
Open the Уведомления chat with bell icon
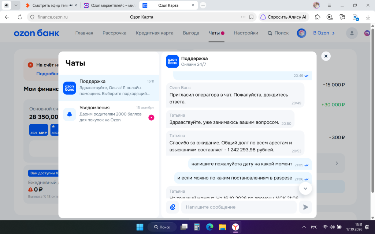tap(108, 114)
